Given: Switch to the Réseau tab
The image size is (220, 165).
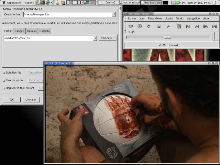Looking at the screenshot, I should (x=32, y=31).
